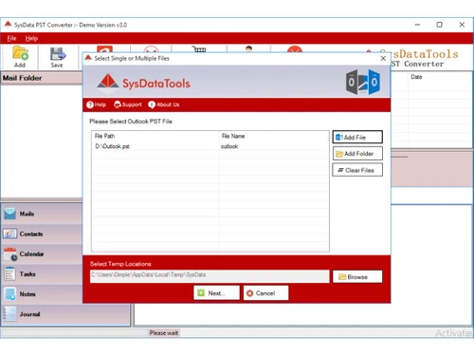Open the Help menu in main window
The image size is (474, 356).
tap(31, 38)
